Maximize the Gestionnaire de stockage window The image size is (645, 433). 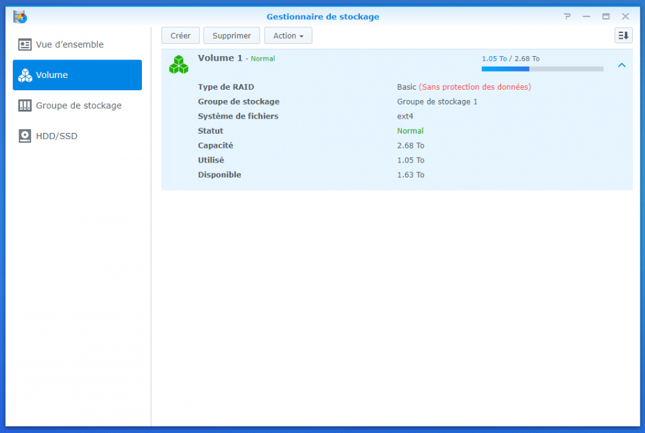[x=606, y=17]
